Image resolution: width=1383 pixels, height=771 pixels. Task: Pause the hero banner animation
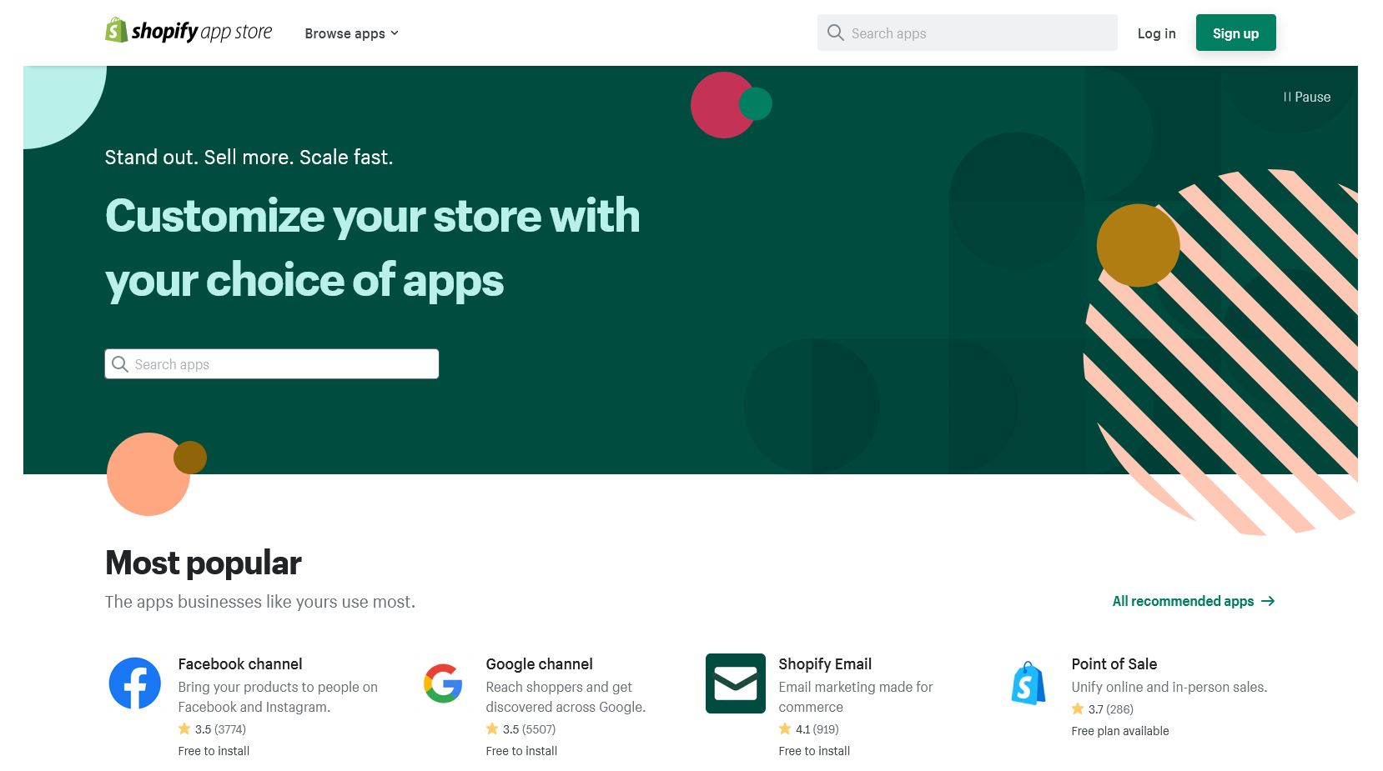tap(1306, 97)
